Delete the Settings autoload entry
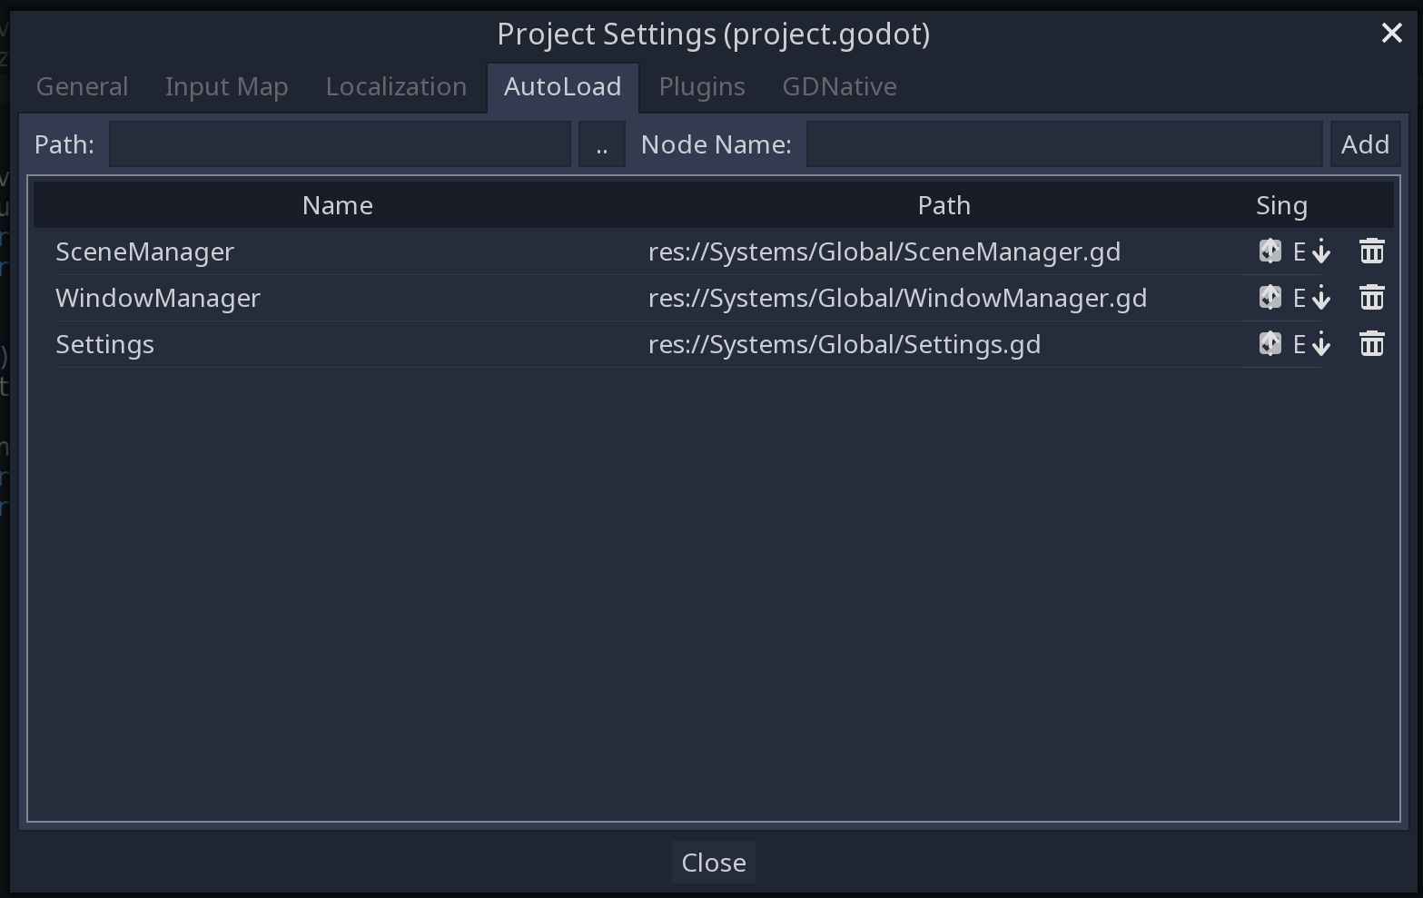The height and width of the screenshot is (898, 1423). click(1372, 343)
